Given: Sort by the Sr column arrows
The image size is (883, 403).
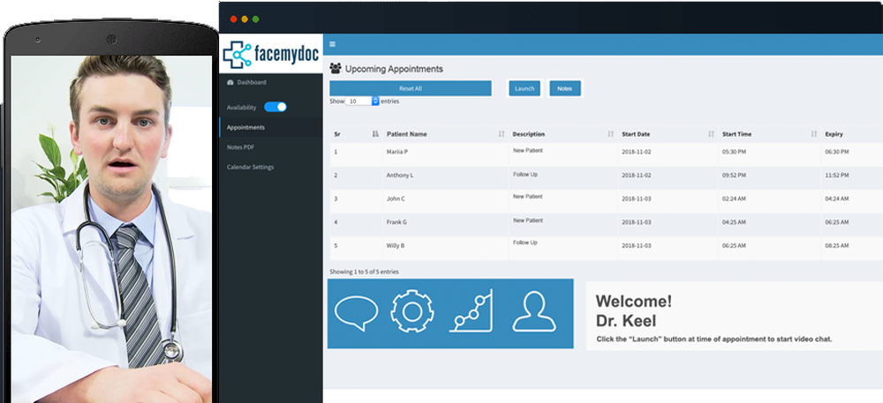Looking at the screenshot, I should (375, 134).
